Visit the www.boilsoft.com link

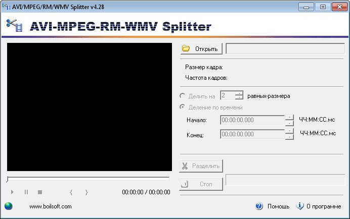pyautogui.click(x=51, y=206)
